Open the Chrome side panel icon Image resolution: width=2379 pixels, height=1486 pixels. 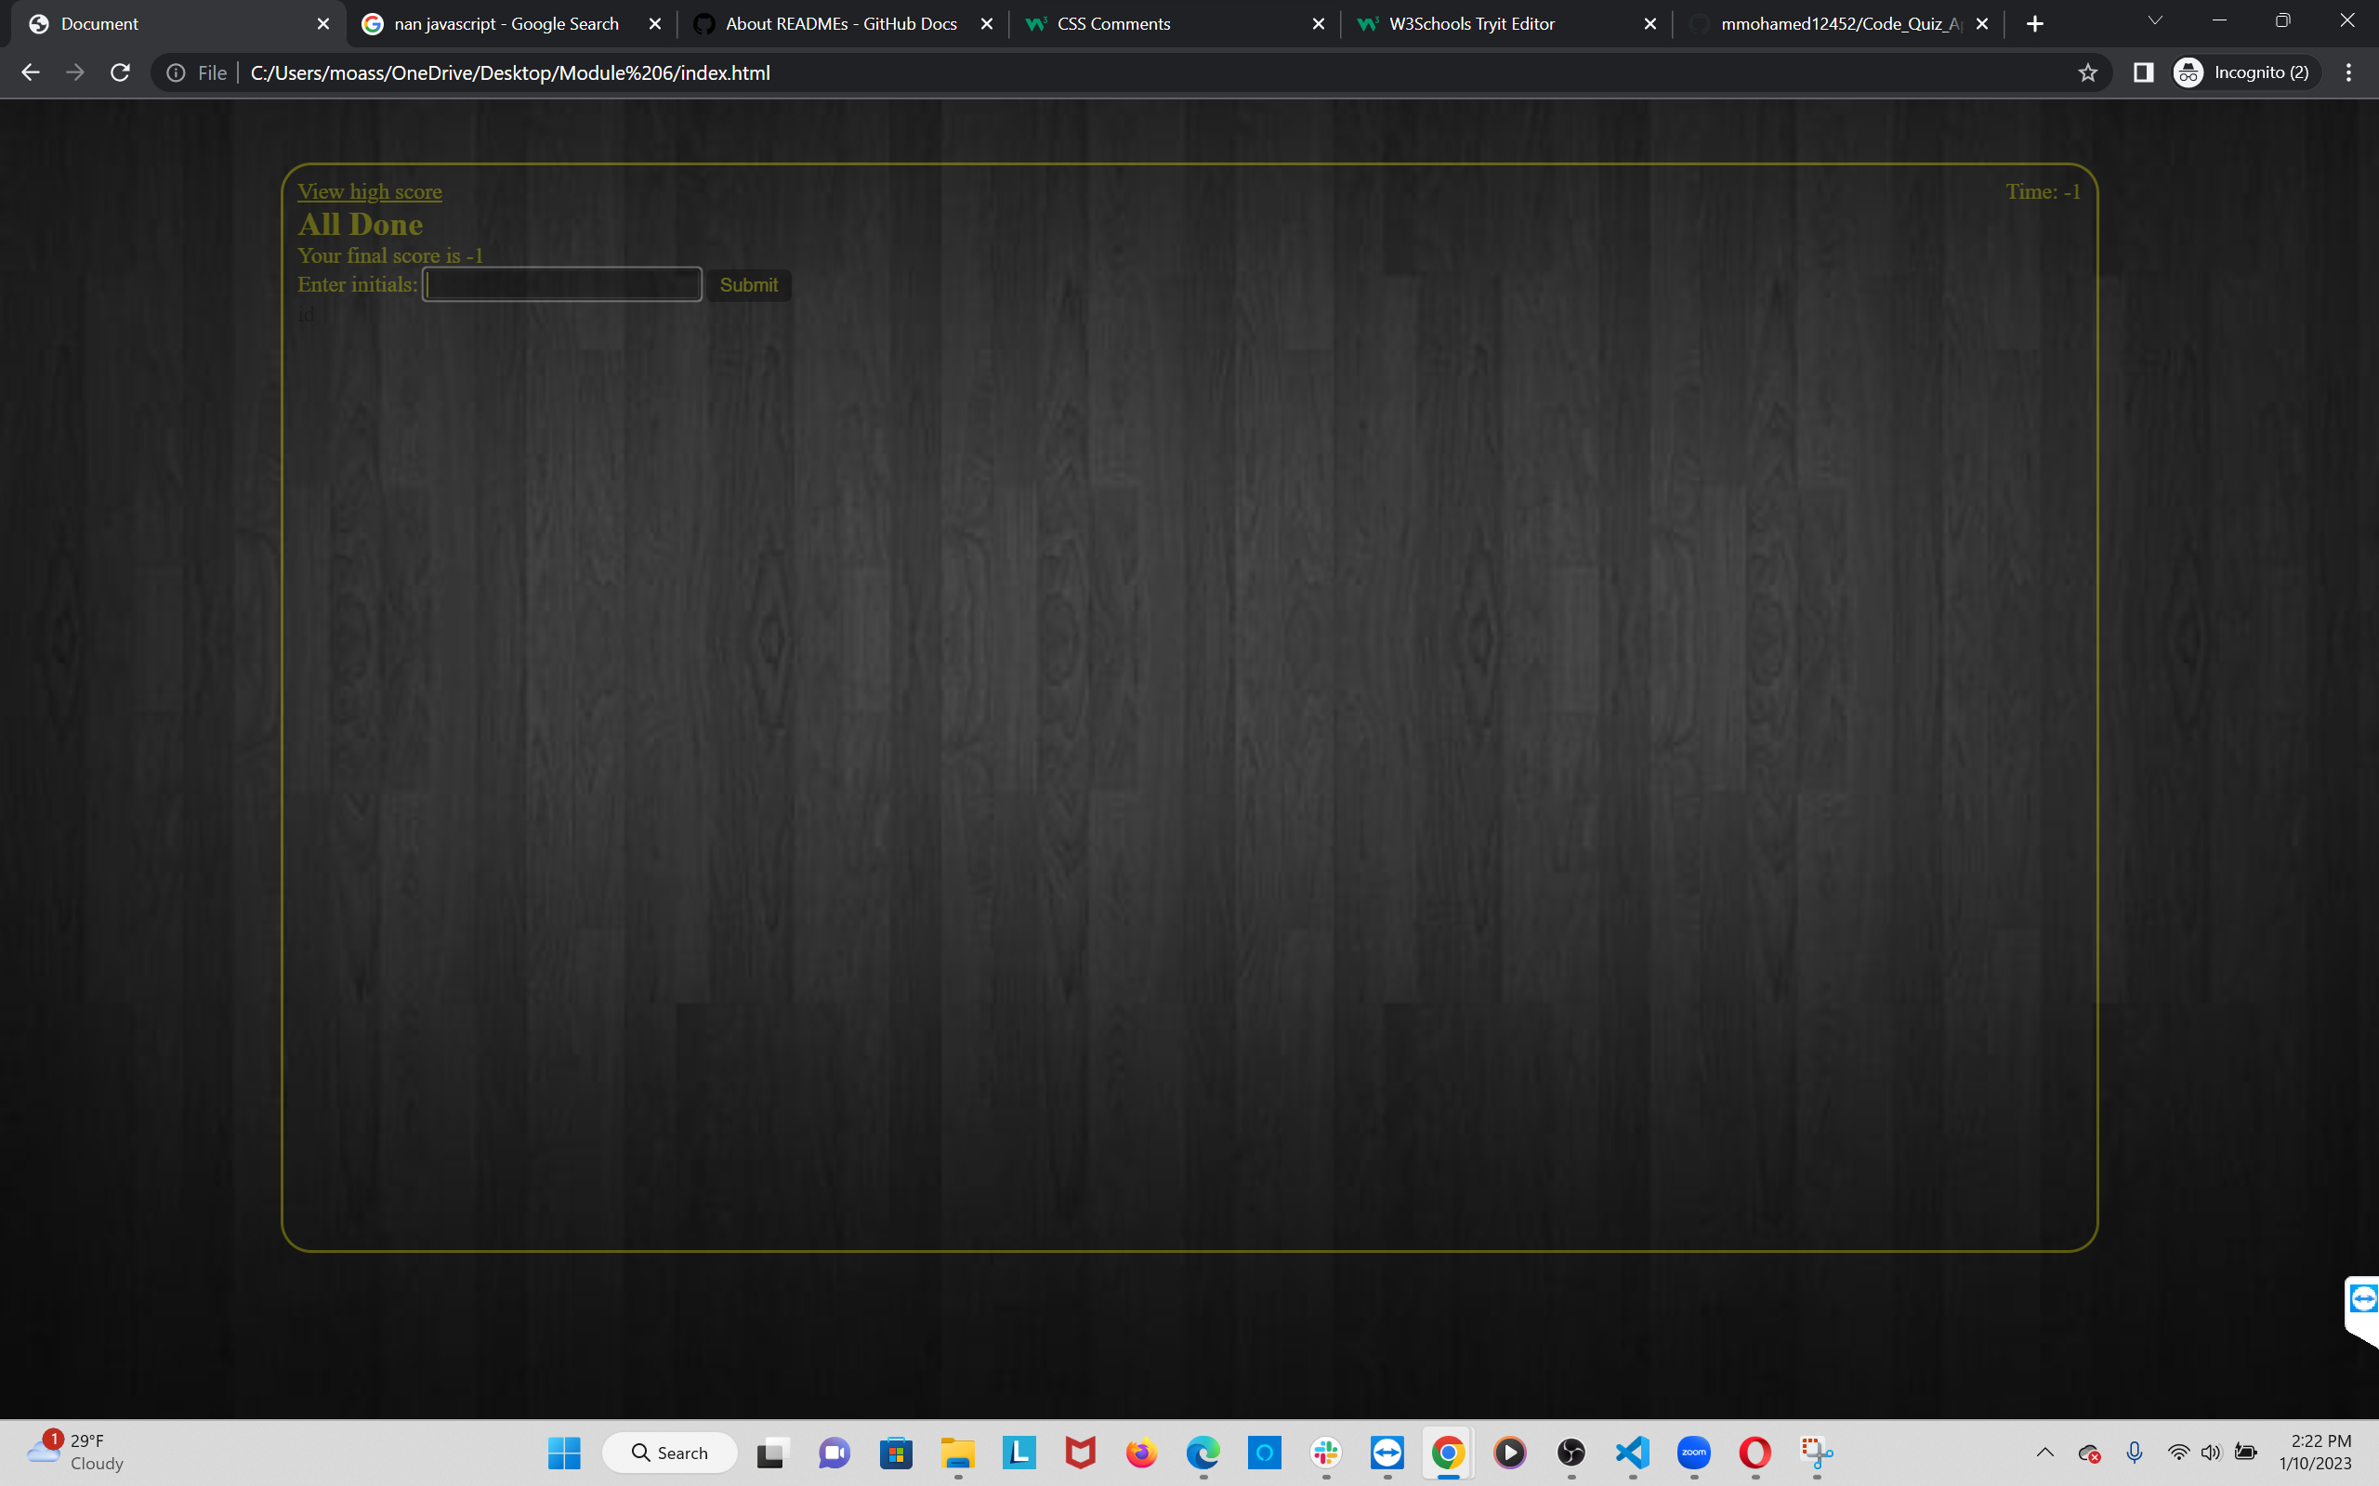[2143, 72]
